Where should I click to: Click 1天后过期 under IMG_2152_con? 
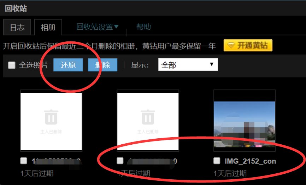[230, 173]
